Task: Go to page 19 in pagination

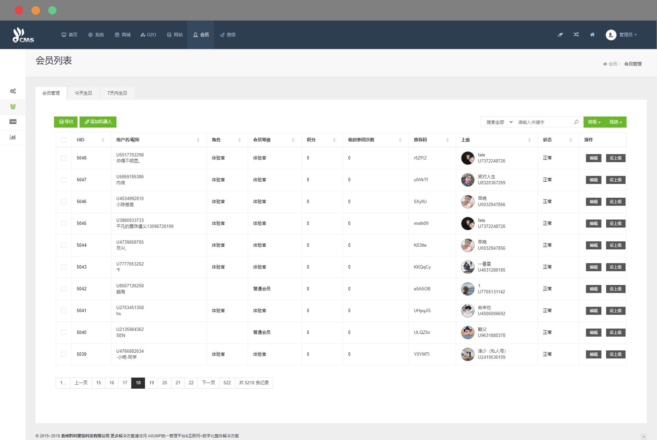Action: pos(151,383)
